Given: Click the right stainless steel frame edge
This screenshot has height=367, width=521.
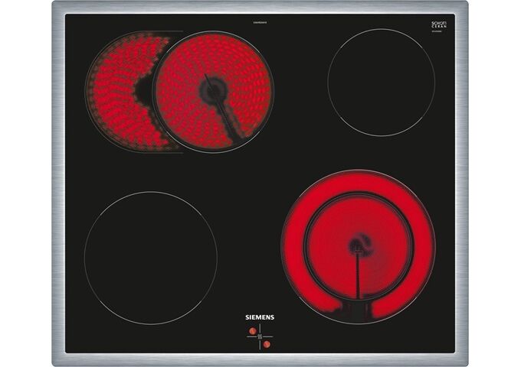Looking at the screenshot, I should pyautogui.click(x=461, y=183).
